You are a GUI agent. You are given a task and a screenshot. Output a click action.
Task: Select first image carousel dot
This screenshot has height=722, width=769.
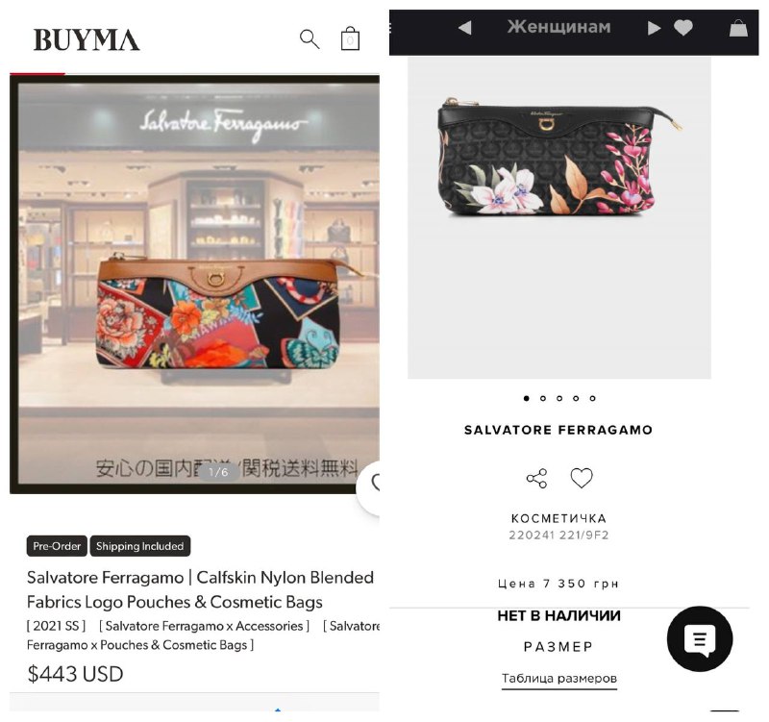tap(526, 398)
